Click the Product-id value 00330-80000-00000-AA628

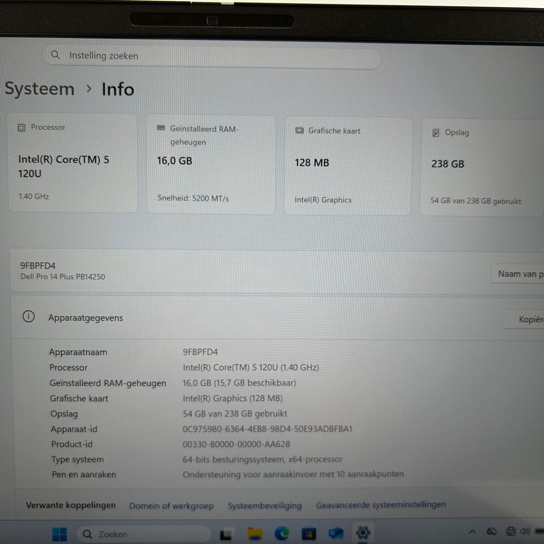tap(236, 444)
